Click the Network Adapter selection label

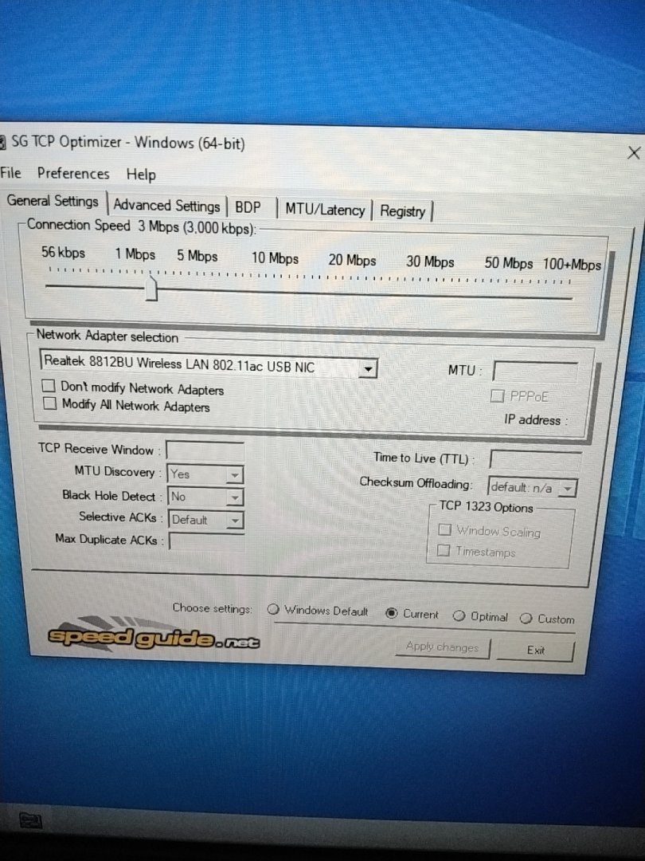tap(107, 336)
